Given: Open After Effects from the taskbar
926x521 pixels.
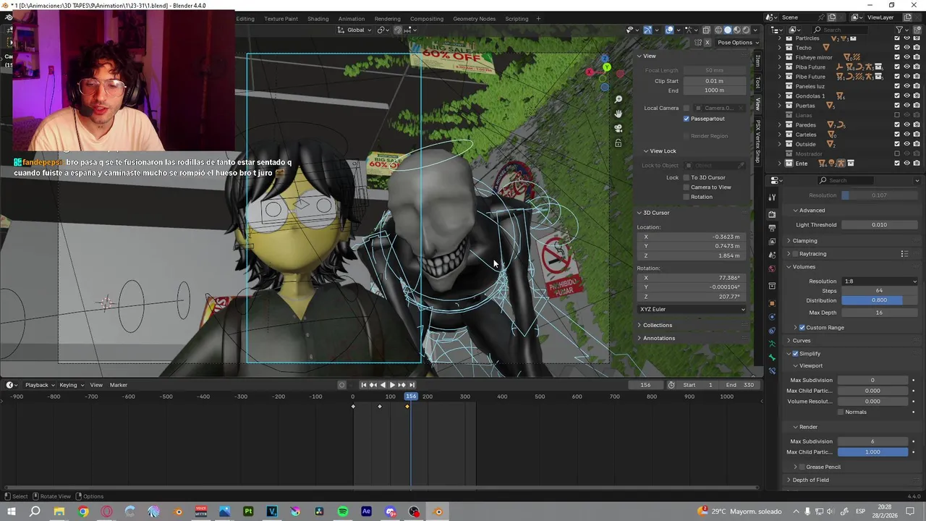Looking at the screenshot, I should pos(366,512).
